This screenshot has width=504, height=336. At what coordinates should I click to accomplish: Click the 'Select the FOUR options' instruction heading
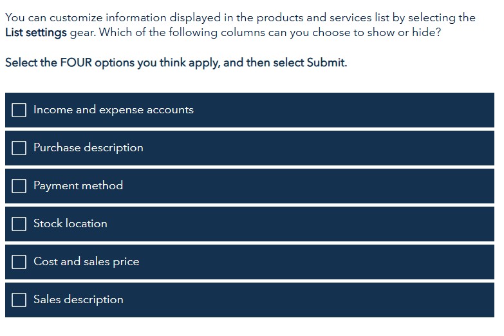tap(176, 62)
